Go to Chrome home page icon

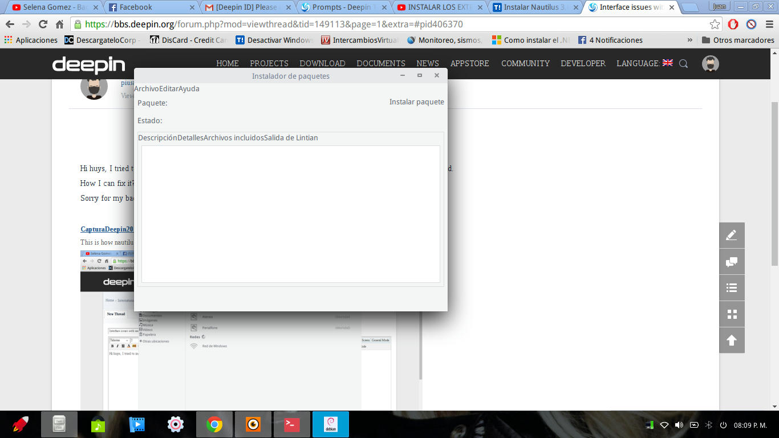click(x=59, y=25)
